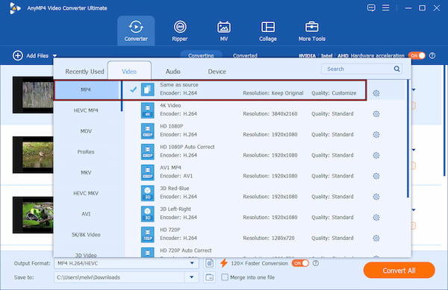Select second video thumbnail with duck
The image size is (448, 290).
tap(33, 155)
